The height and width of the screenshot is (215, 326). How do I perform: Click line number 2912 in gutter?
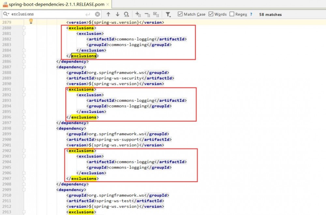(7, 207)
